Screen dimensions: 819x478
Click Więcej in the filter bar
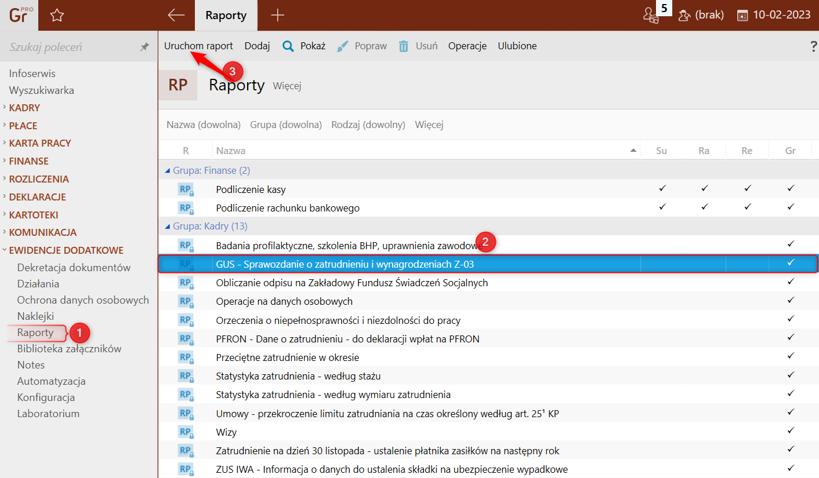pos(429,125)
